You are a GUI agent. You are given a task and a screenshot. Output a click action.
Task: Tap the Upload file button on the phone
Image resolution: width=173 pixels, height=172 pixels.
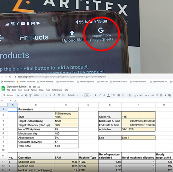point(72,37)
